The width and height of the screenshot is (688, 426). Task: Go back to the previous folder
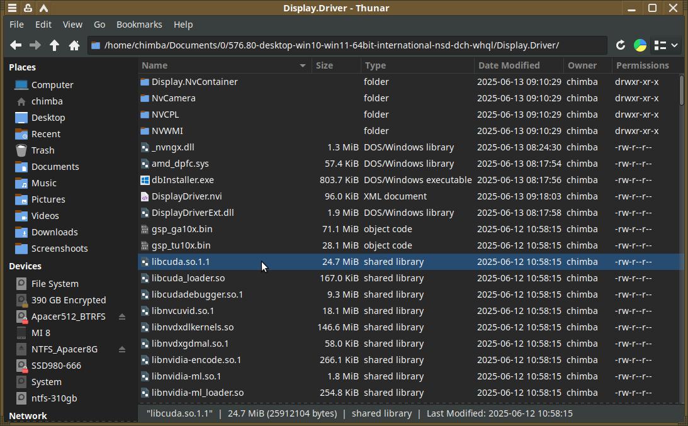(x=16, y=45)
